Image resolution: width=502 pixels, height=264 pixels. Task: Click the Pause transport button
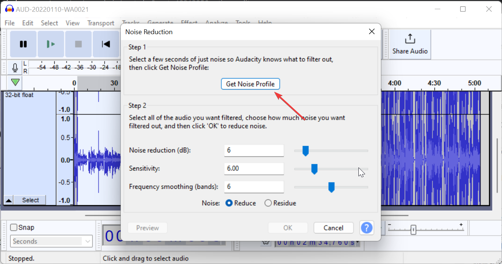tap(23, 44)
